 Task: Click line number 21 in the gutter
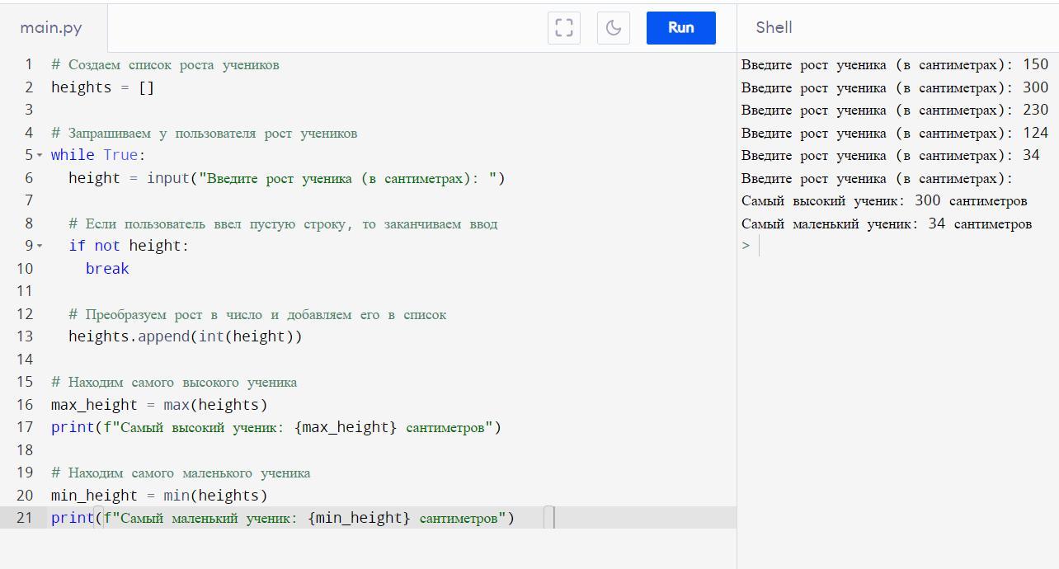(25, 518)
